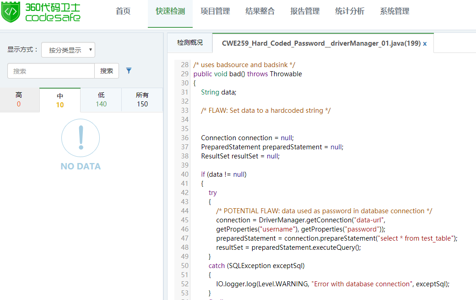476x300 pixels.
Task: Click the 搜索 search button
Action: tap(107, 71)
